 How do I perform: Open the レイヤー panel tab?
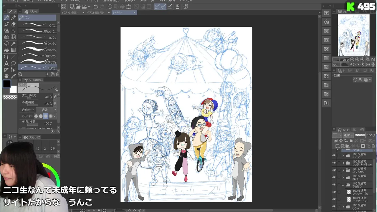344,130
